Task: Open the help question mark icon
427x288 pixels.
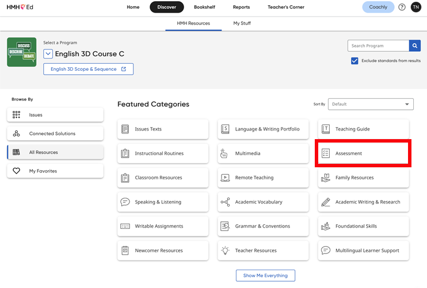Action: (402, 7)
